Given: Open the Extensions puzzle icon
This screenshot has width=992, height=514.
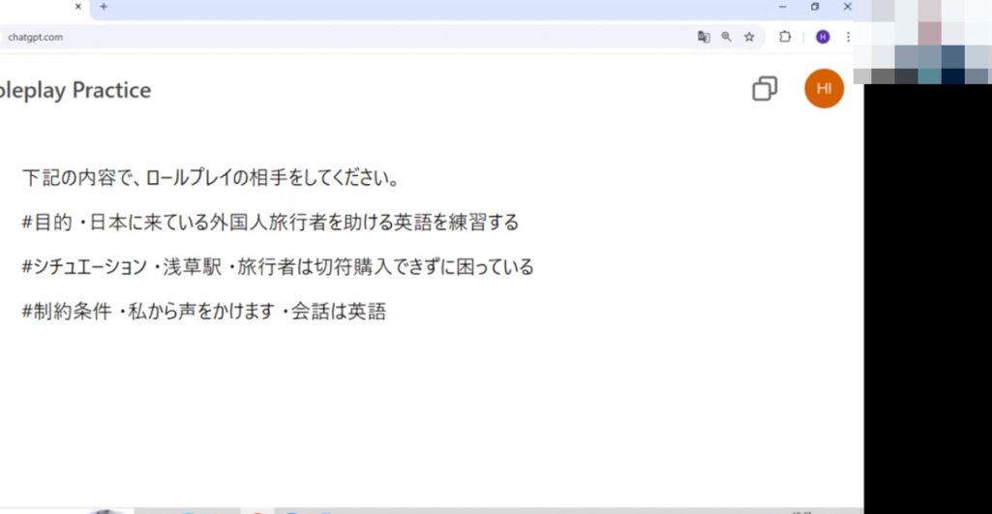Looking at the screenshot, I should click(785, 37).
